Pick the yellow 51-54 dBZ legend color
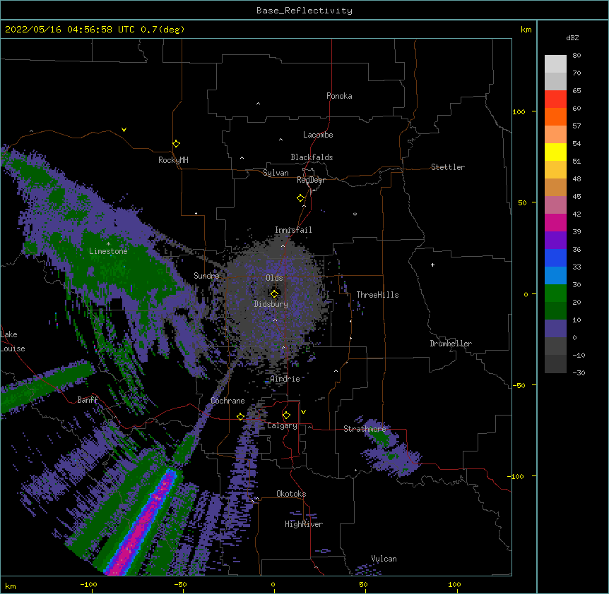 point(555,152)
